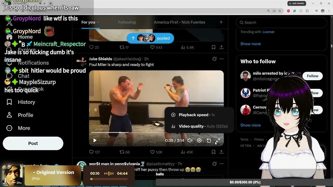Open the Chrome Extensions puzzle menu

point(307,11)
